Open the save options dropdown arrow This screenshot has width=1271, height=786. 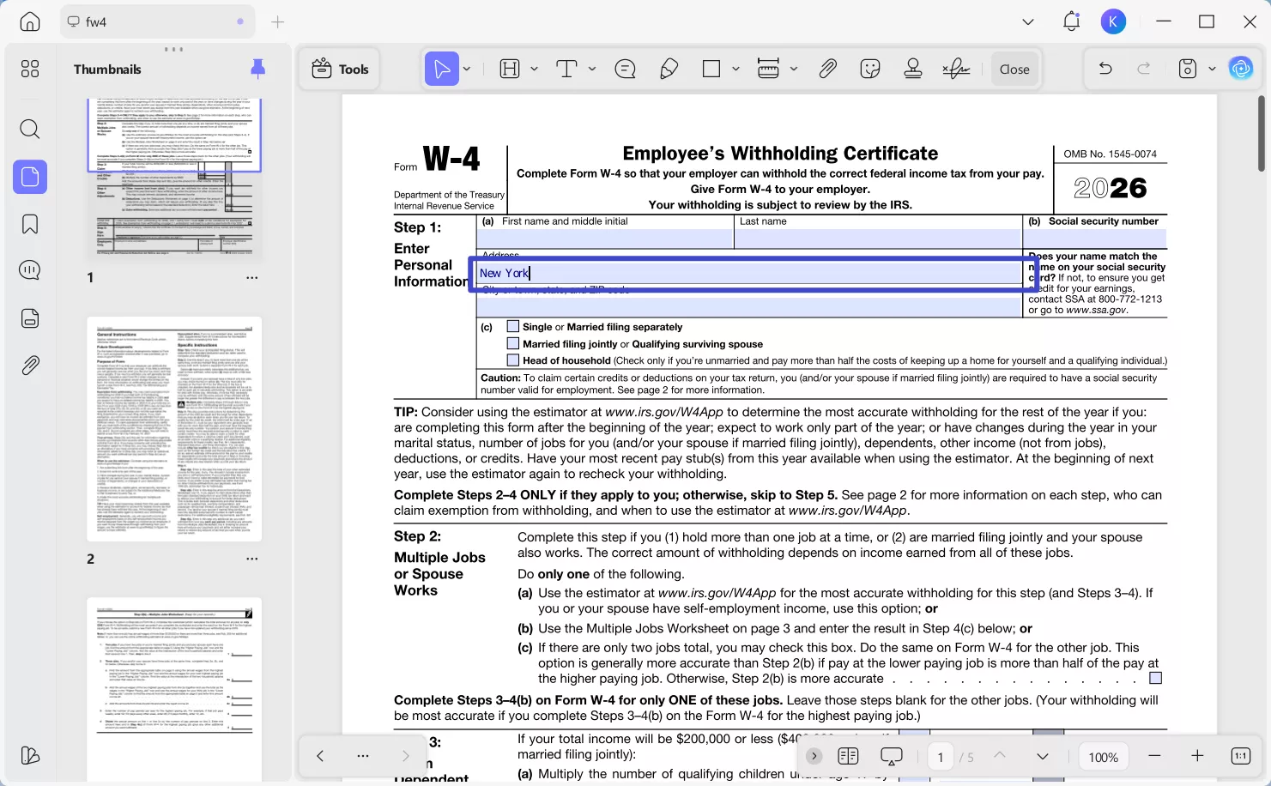point(1212,69)
